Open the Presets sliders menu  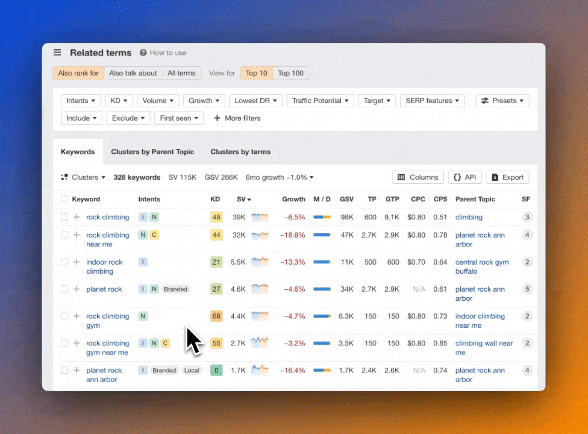(502, 101)
